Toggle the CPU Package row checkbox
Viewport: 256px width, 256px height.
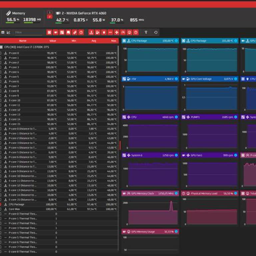point(1,204)
